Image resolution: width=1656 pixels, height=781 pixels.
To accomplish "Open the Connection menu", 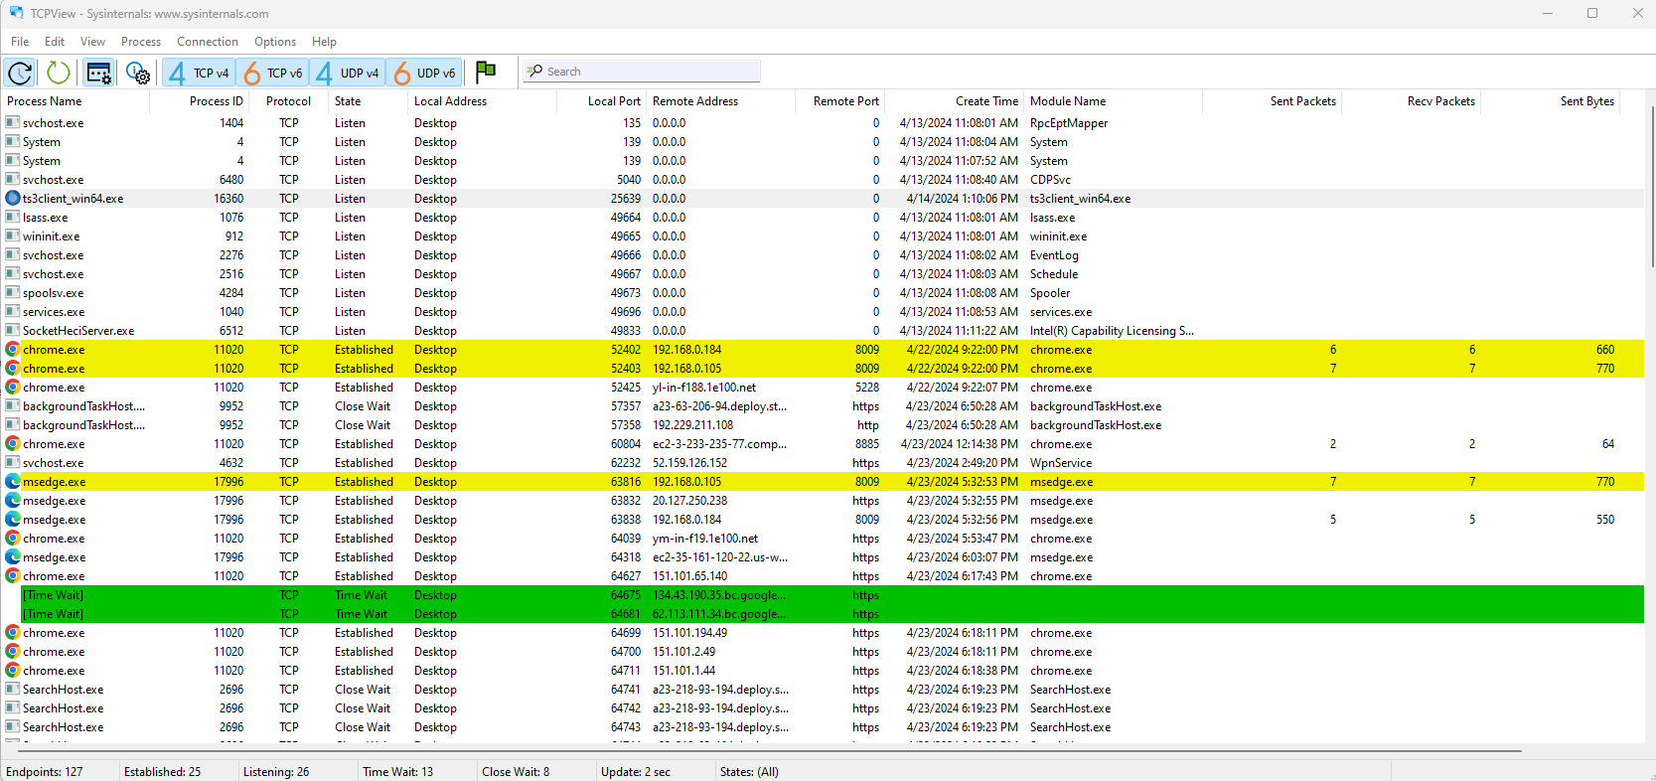I will tap(207, 42).
